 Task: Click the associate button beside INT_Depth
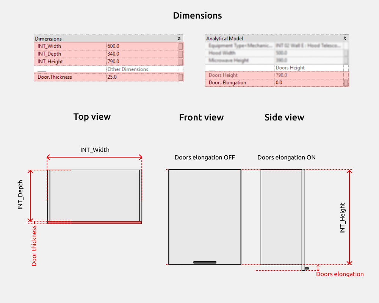(181, 54)
